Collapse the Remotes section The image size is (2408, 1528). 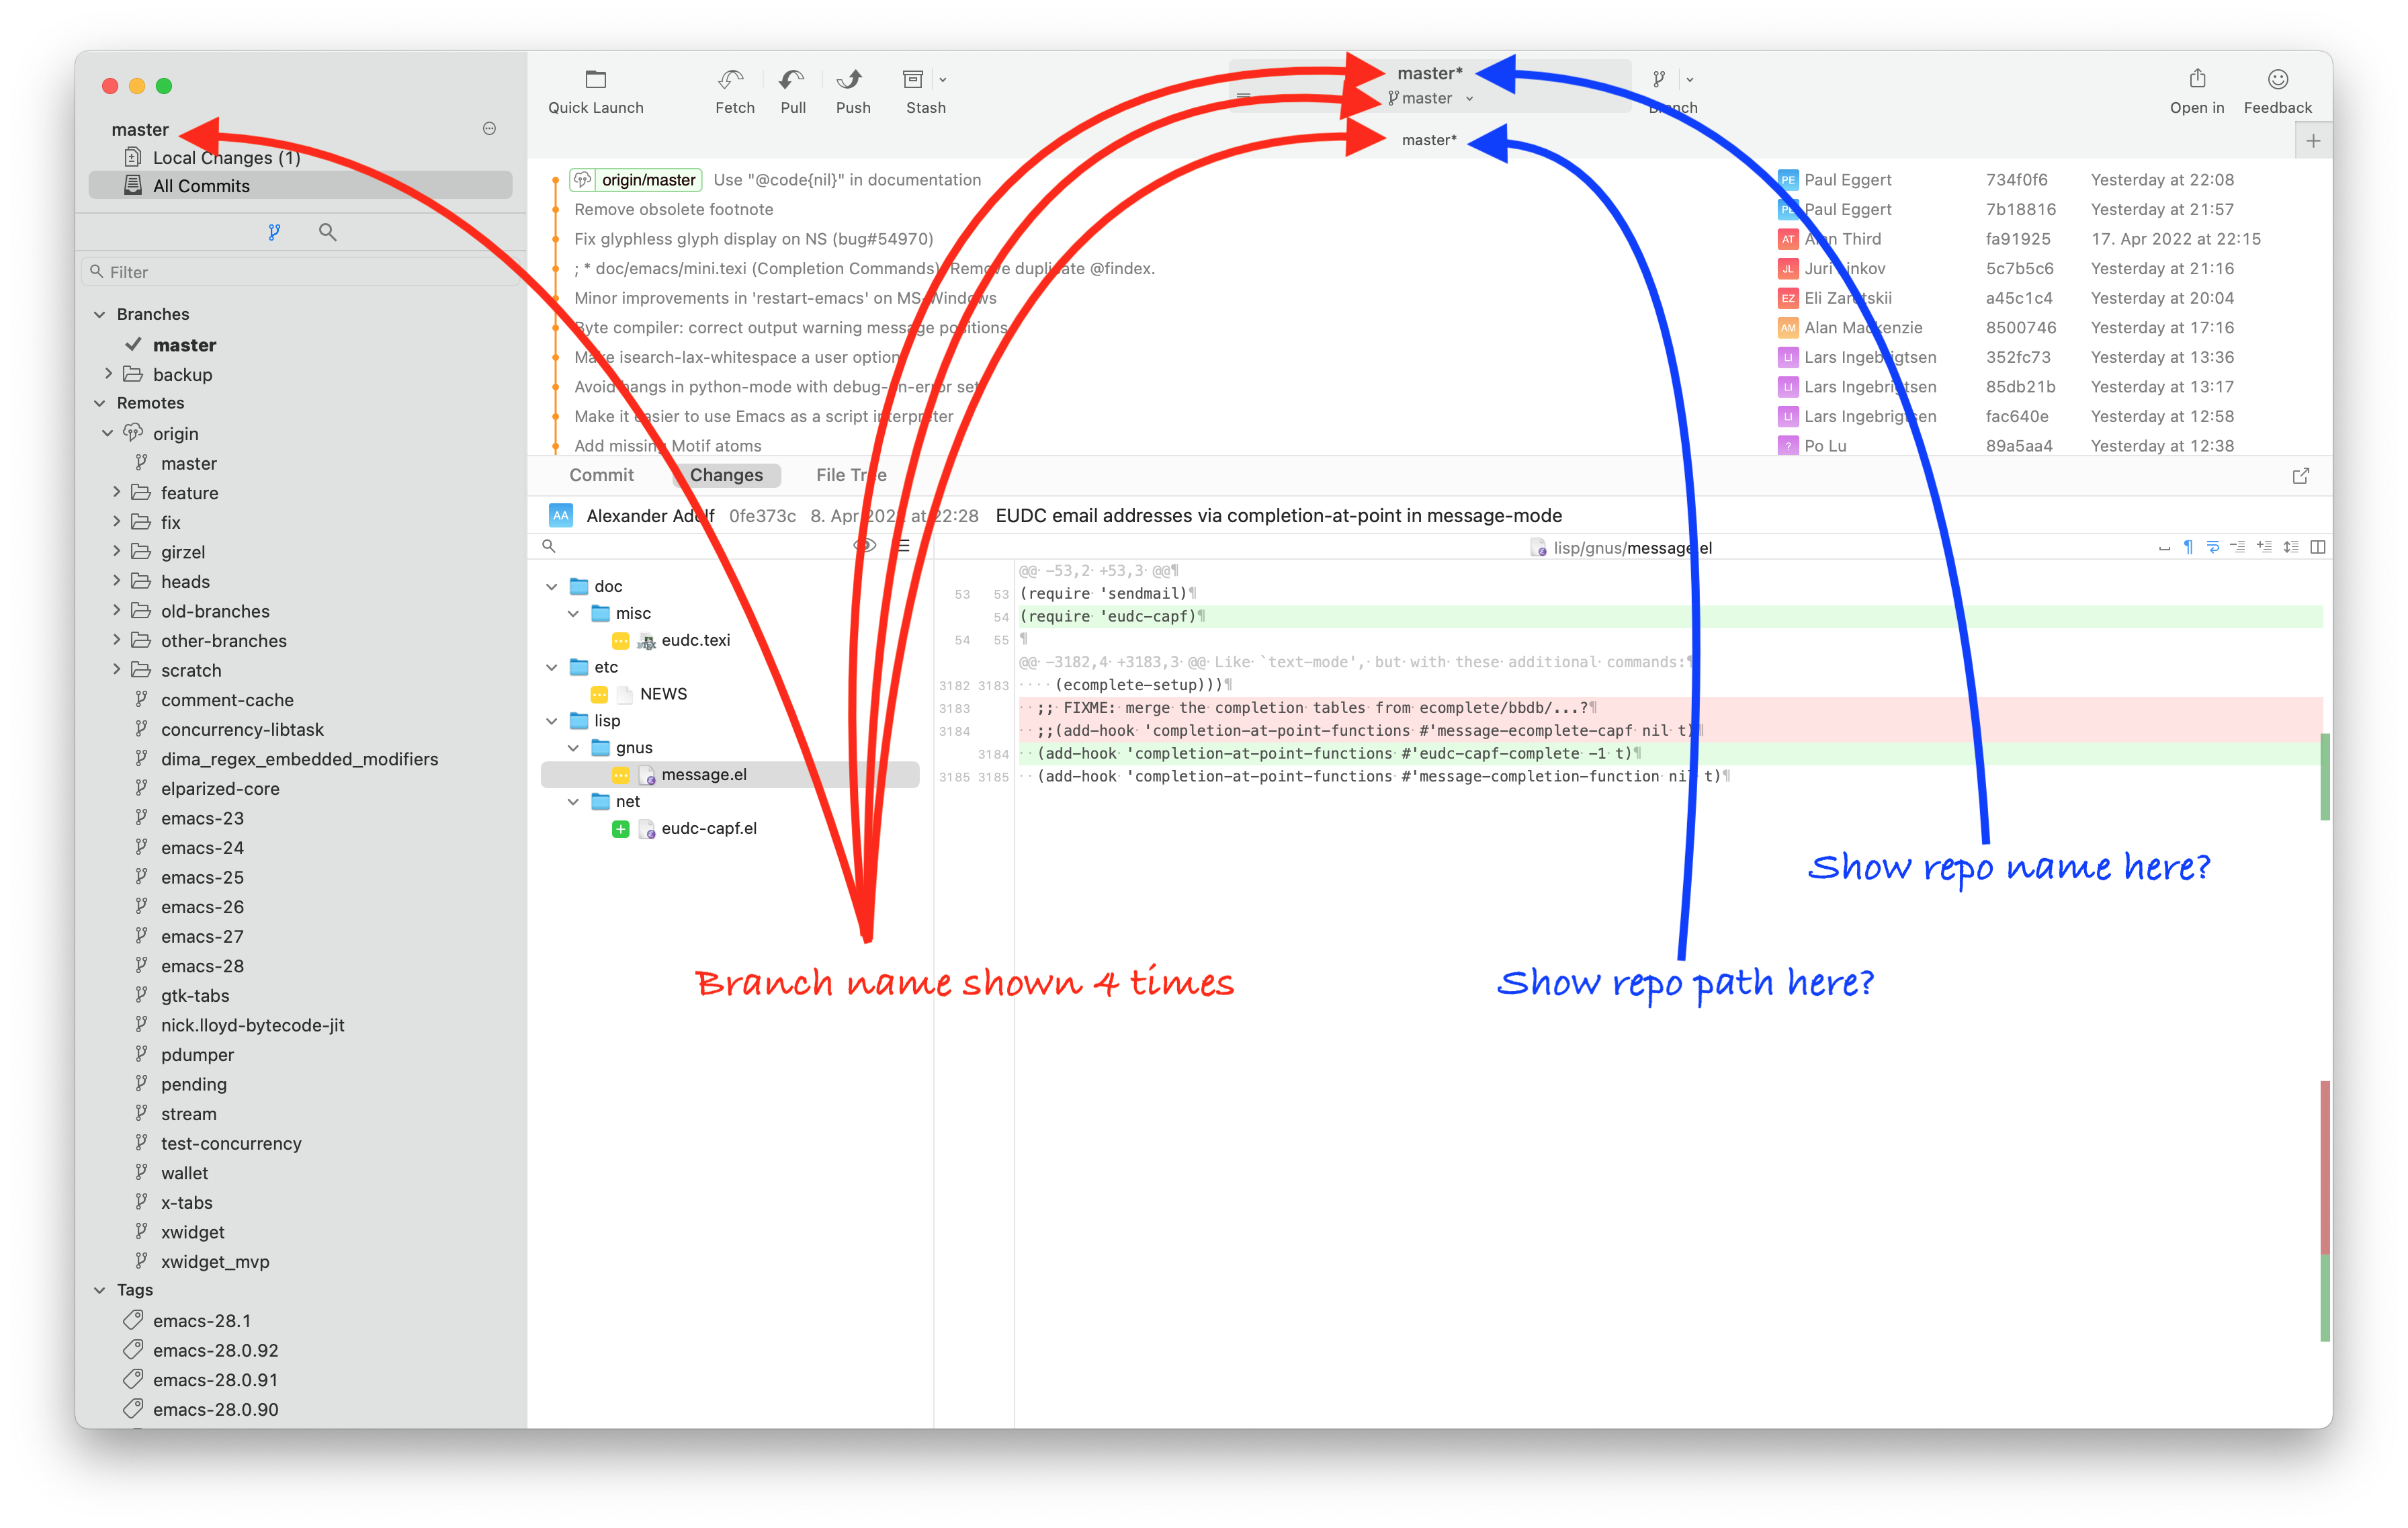(99, 403)
